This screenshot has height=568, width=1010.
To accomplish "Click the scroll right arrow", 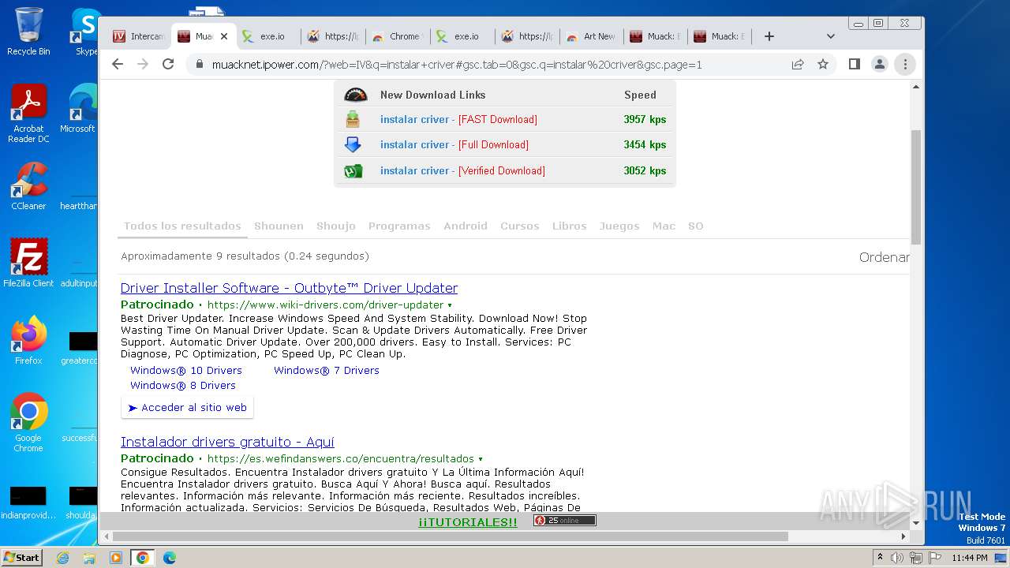I will point(904,536).
